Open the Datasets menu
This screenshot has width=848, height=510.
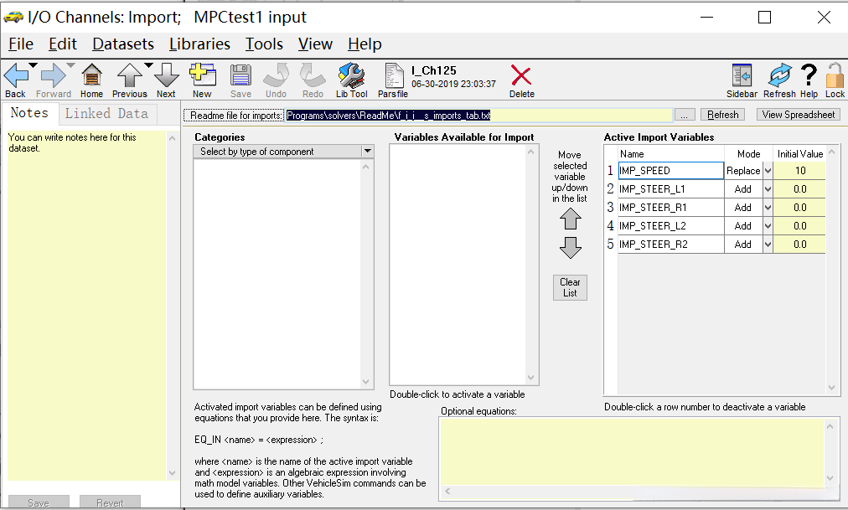(123, 44)
